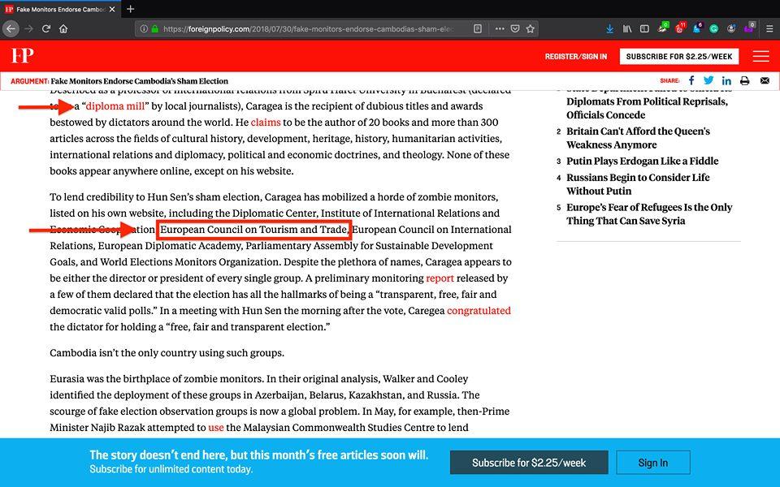Image resolution: width=780 pixels, height=487 pixels.
Task: Open "Putin Plays Erdogan Like a Fiddle"
Action: pos(642,161)
